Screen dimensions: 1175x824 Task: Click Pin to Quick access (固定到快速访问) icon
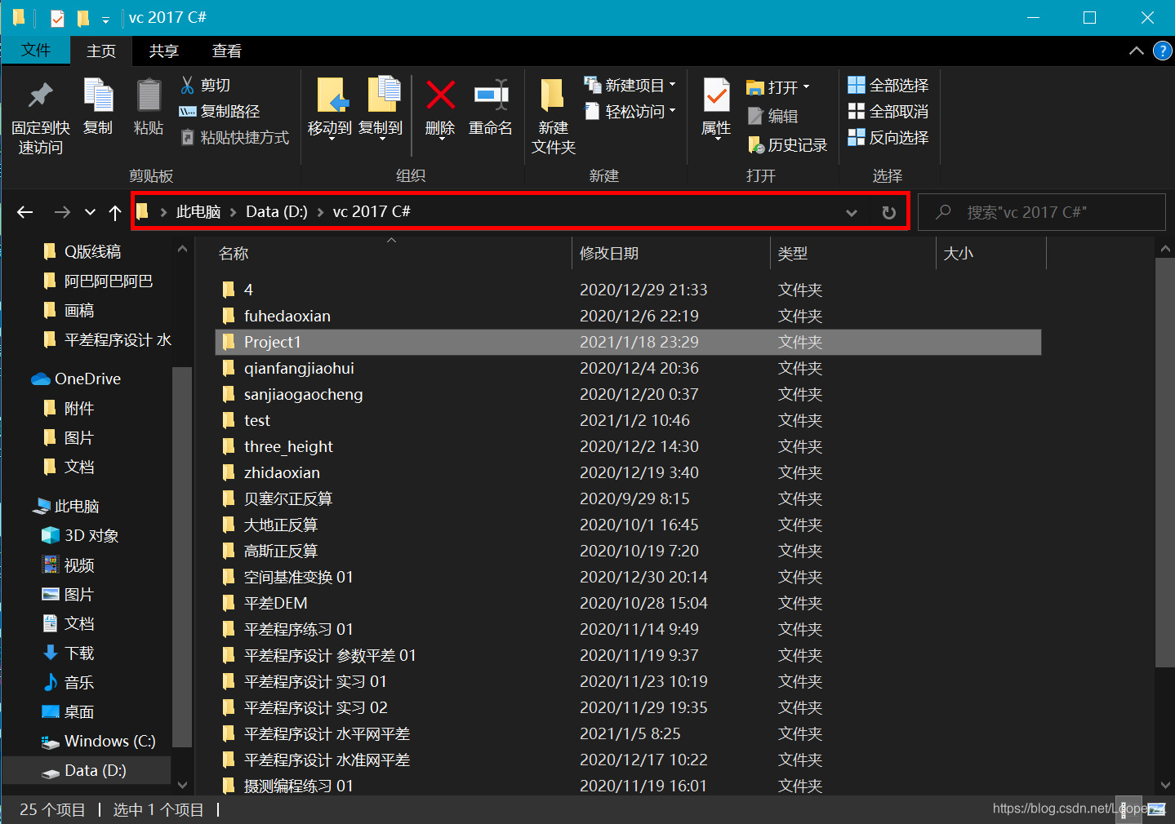click(x=40, y=96)
